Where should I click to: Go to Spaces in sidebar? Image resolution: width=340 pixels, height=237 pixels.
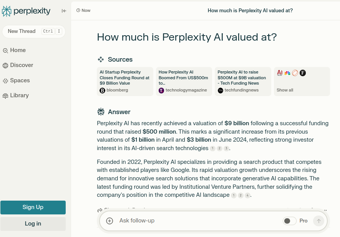tap(20, 80)
